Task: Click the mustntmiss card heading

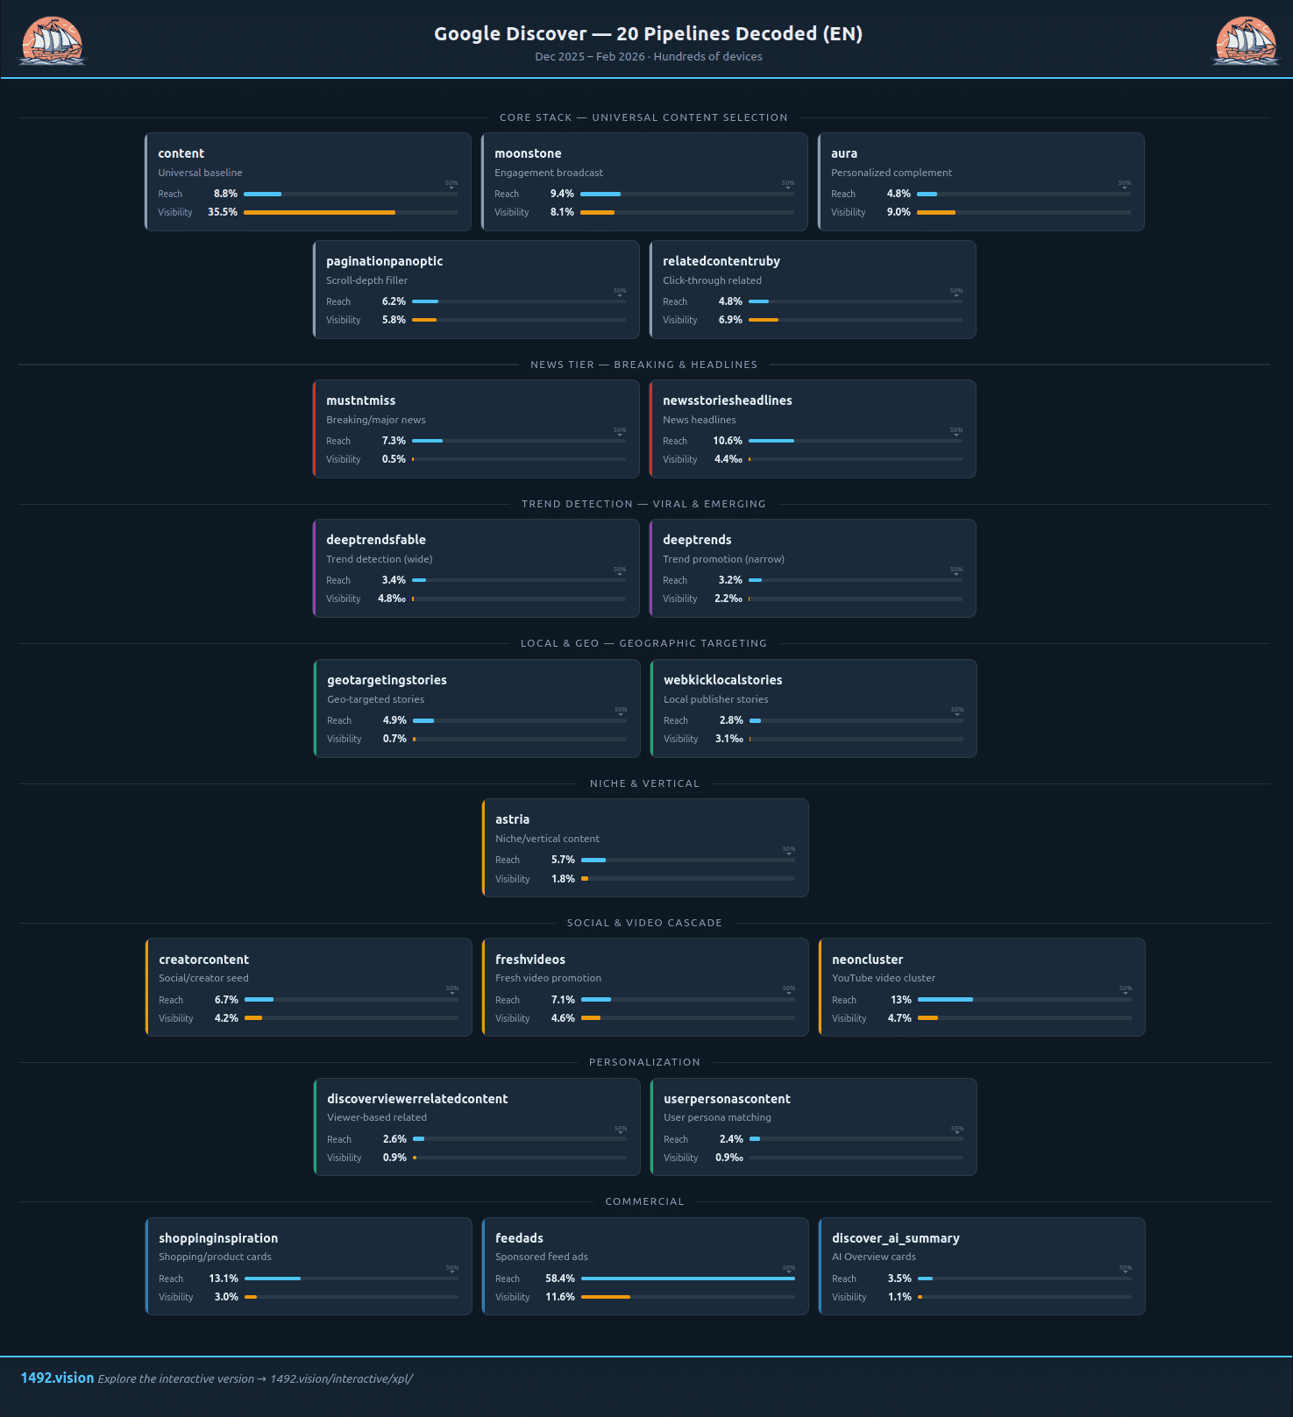Action: click(360, 400)
